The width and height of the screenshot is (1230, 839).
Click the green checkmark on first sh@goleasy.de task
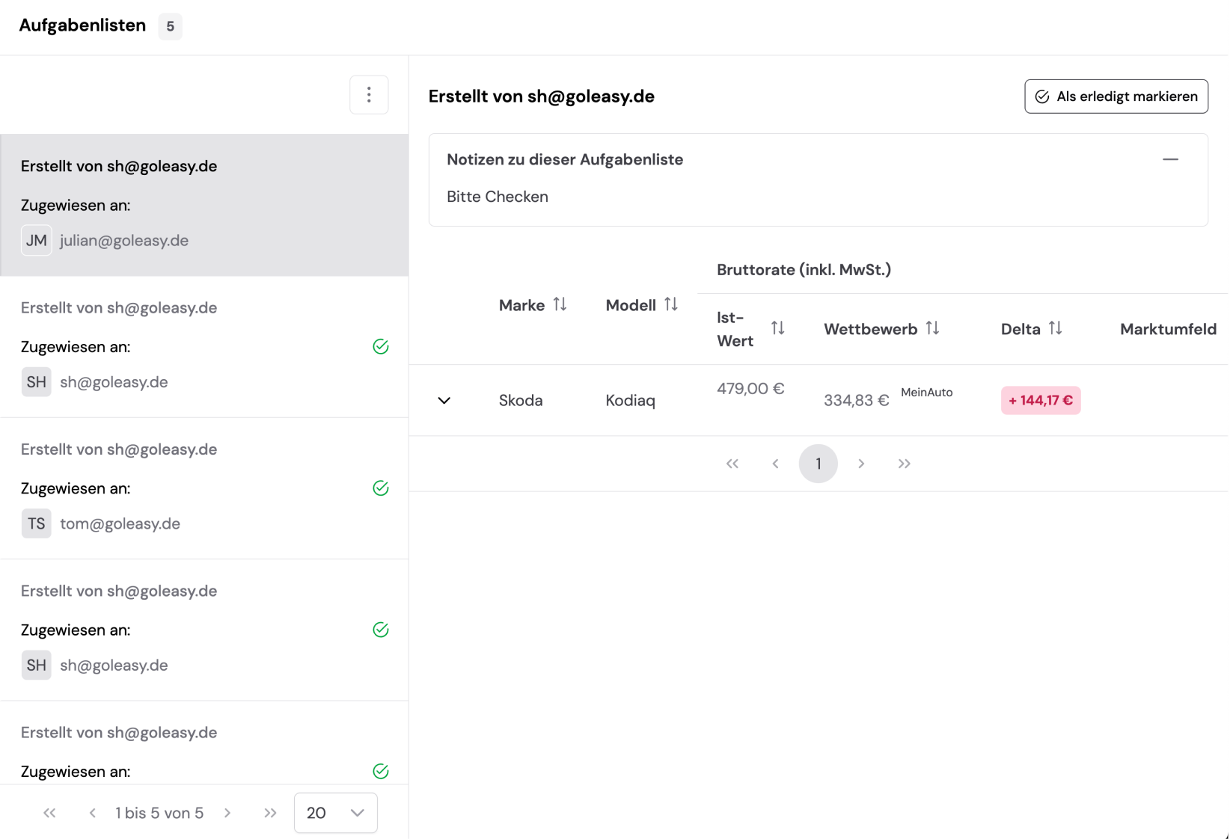[x=381, y=346]
